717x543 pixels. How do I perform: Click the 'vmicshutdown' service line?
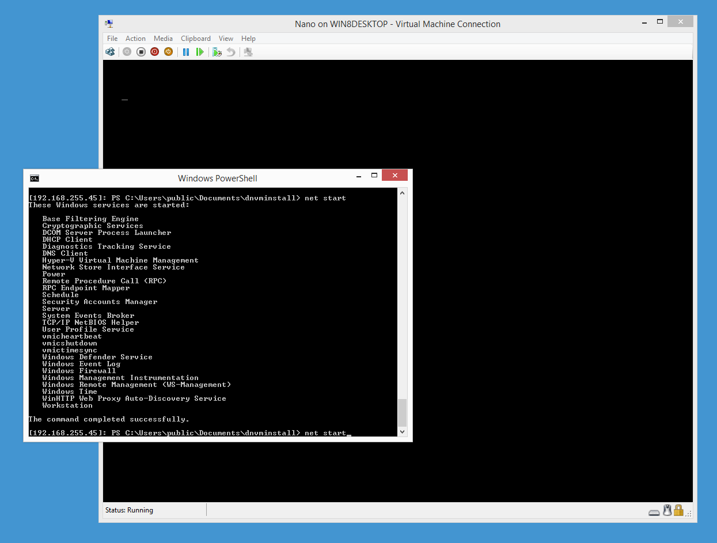point(70,343)
